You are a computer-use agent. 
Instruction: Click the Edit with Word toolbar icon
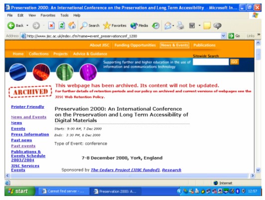click(192, 26)
